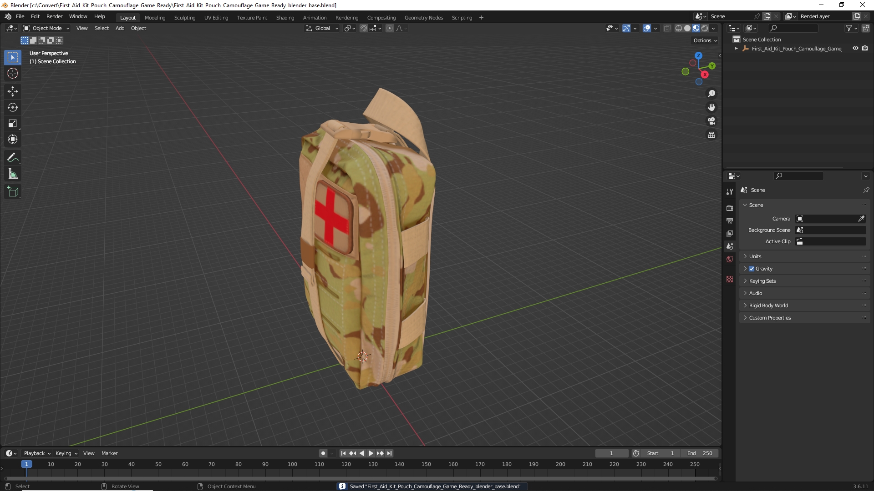Click the zoom magnifier viewport icon
The width and height of the screenshot is (874, 491).
click(x=711, y=94)
